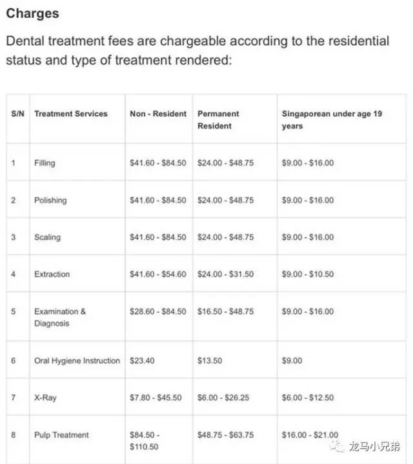
Task: Click the Extraction treatment row label
Action: tap(52, 274)
